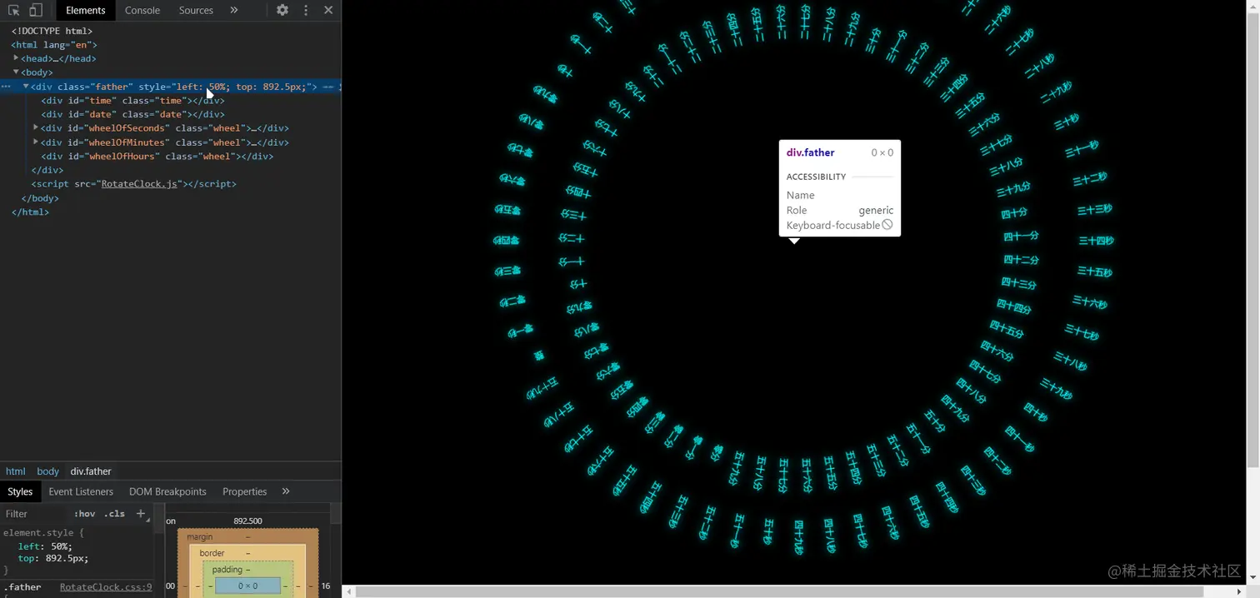1260x598 pixels.
Task: Add a new style rule with plus icon
Action: [141, 514]
